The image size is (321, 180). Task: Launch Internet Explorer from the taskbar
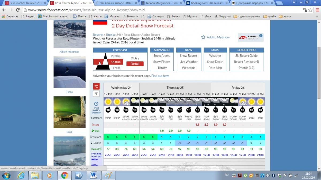pyautogui.click(x=21, y=175)
